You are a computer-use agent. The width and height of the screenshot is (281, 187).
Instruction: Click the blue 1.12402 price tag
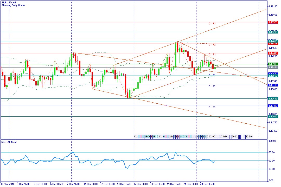click(273, 106)
